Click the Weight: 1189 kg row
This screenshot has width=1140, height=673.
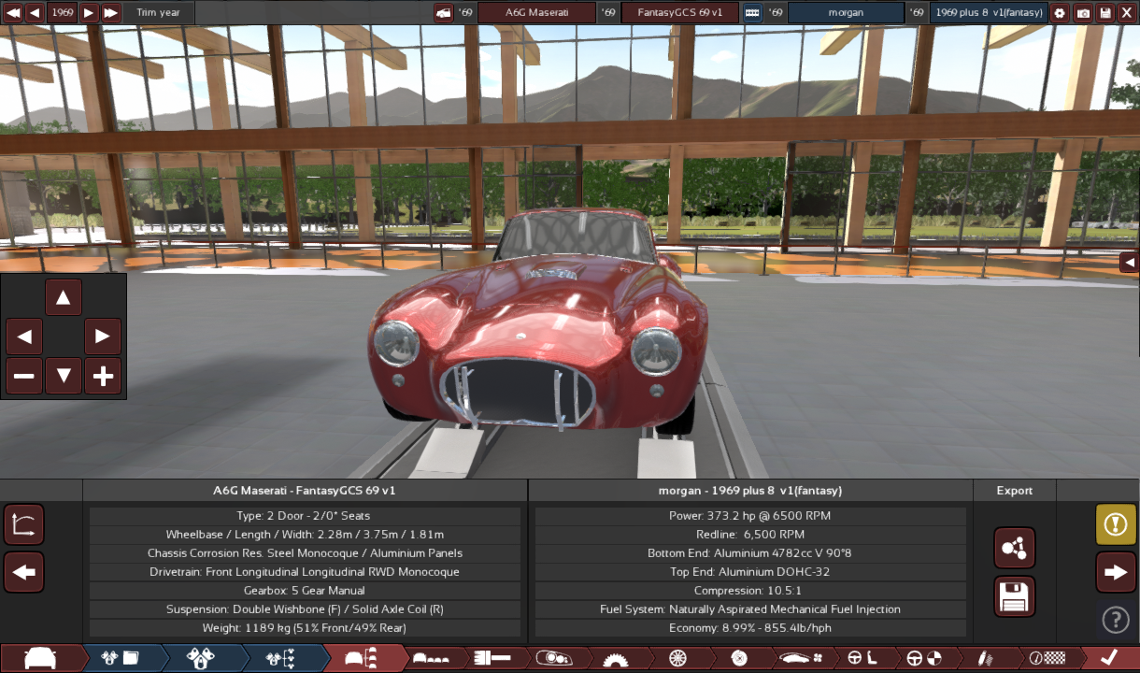305,628
